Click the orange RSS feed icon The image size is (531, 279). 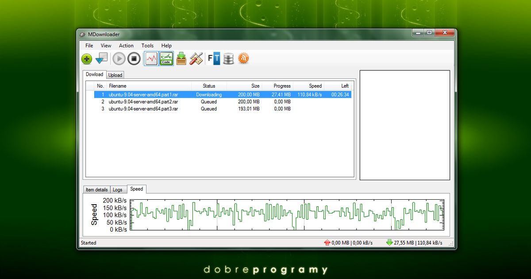pos(244,58)
